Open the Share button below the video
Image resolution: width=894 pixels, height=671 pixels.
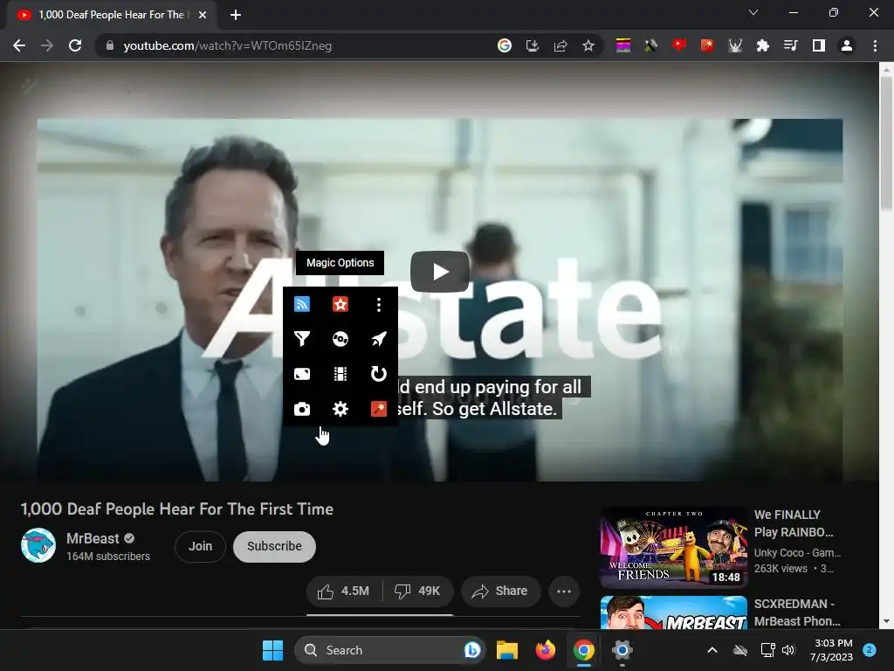coord(500,591)
